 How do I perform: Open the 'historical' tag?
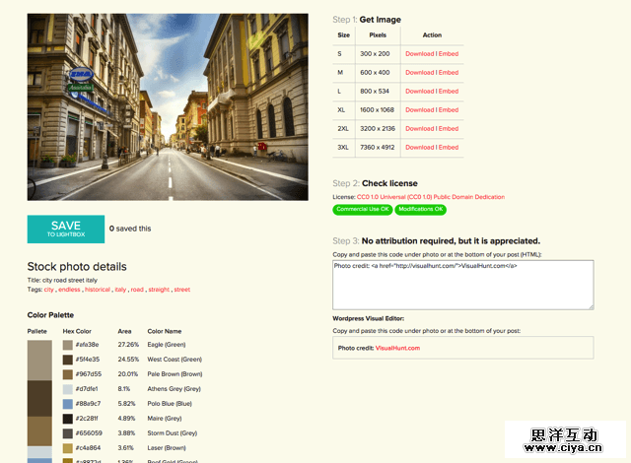click(97, 290)
